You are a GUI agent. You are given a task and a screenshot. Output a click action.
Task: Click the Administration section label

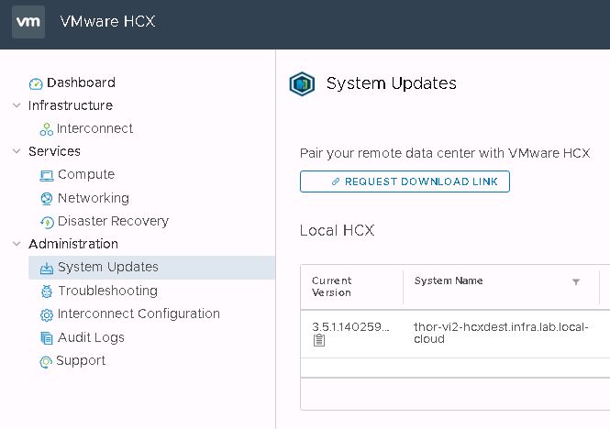pyautogui.click(x=73, y=244)
